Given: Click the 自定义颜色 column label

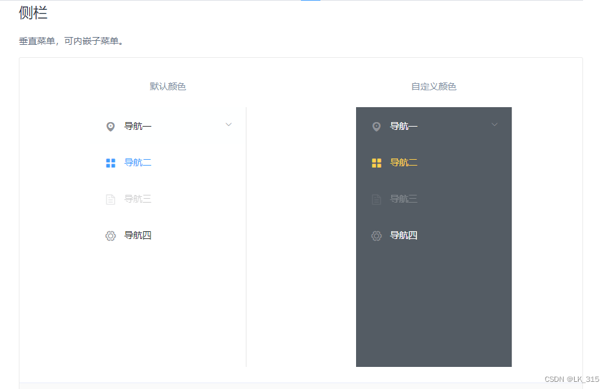Looking at the screenshot, I should click(433, 86).
